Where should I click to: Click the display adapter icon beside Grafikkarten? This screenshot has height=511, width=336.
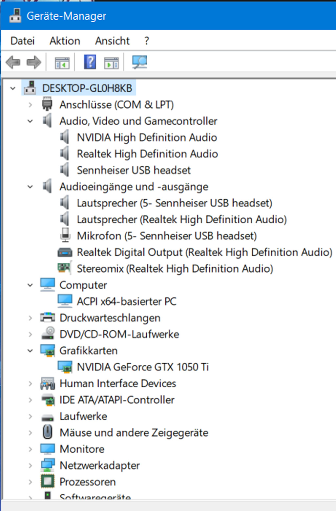tap(48, 350)
